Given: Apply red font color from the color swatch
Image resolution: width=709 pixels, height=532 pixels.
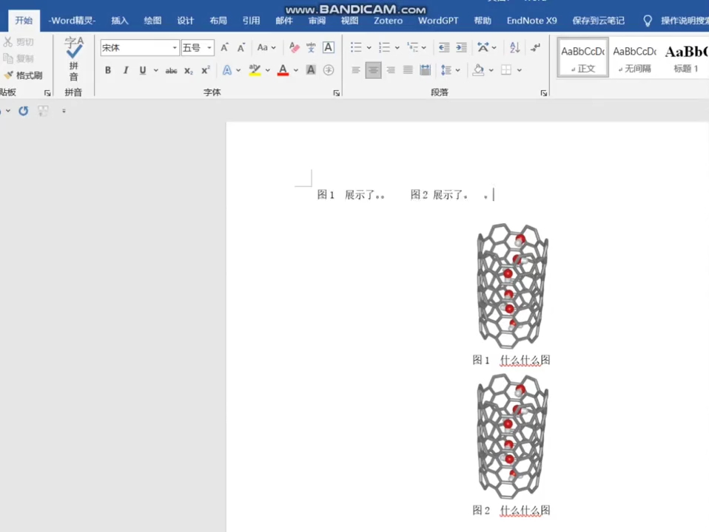Looking at the screenshot, I should pyautogui.click(x=283, y=70).
